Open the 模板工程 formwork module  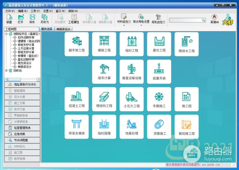click(104, 44)
